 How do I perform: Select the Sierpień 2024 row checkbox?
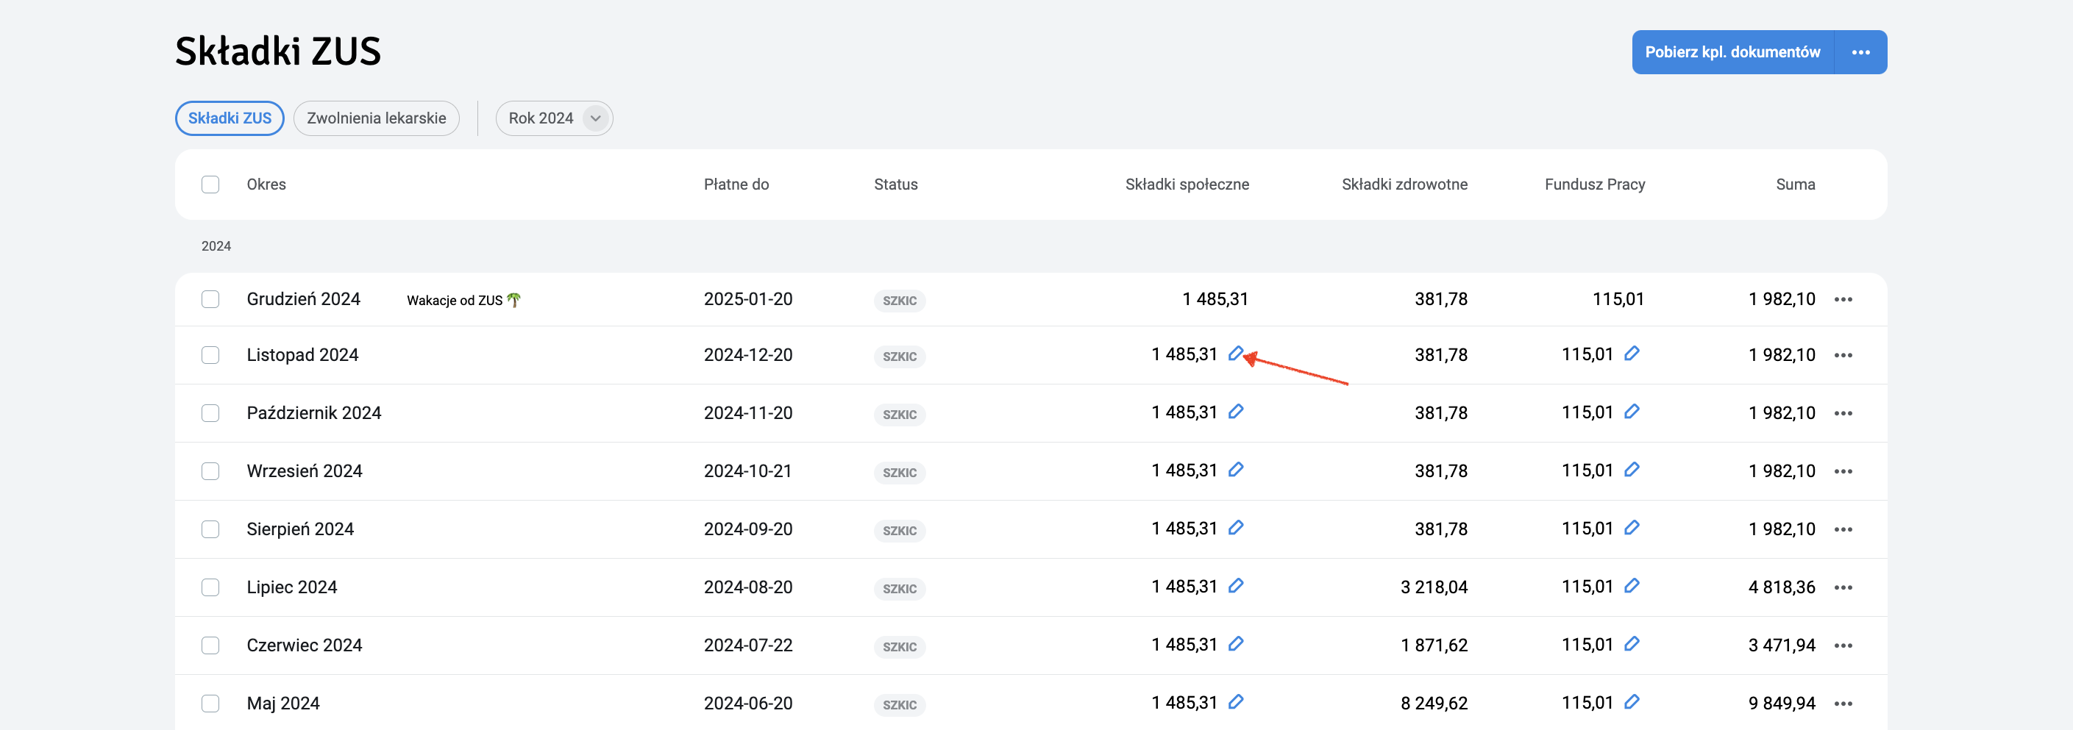click(210, 529)
